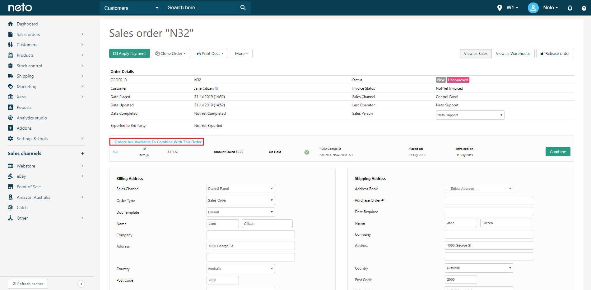Expand Products menu chevron

click(82, 55)
